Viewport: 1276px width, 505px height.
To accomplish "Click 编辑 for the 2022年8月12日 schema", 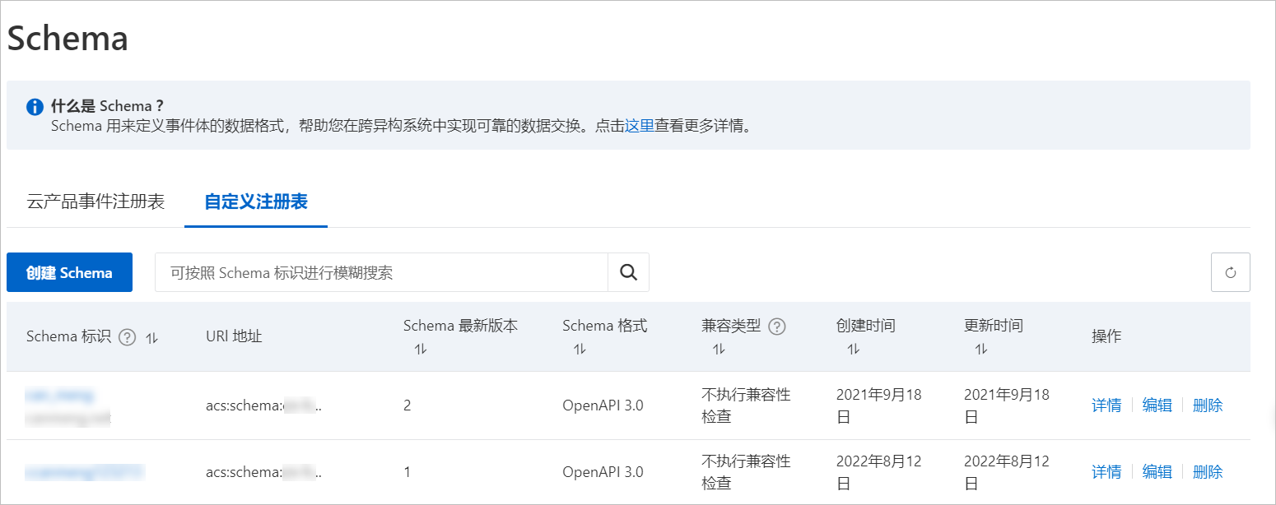I will tap(1157, 472).
